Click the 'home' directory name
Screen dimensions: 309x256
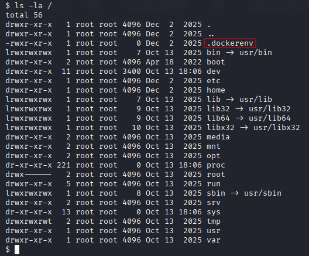pos(216,90)
